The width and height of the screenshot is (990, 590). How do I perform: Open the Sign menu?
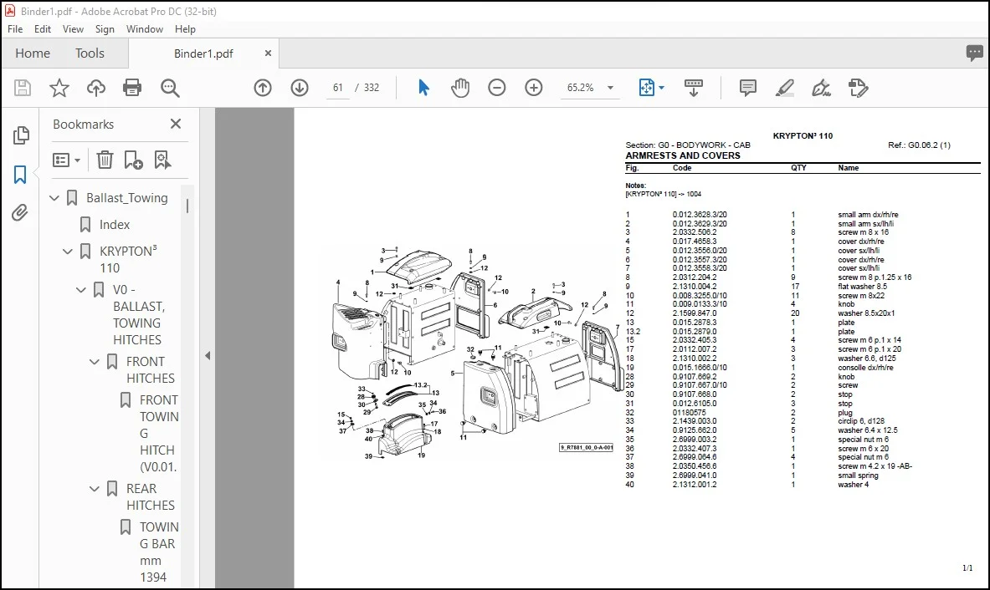[x=105, y=29]
